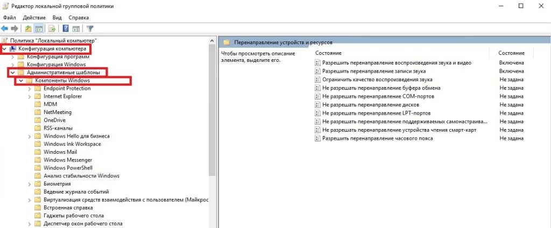Expand Windows Hello для бизнеса folder
The image size is (551, 228).
pyautogui.click(x=30, y=136)
